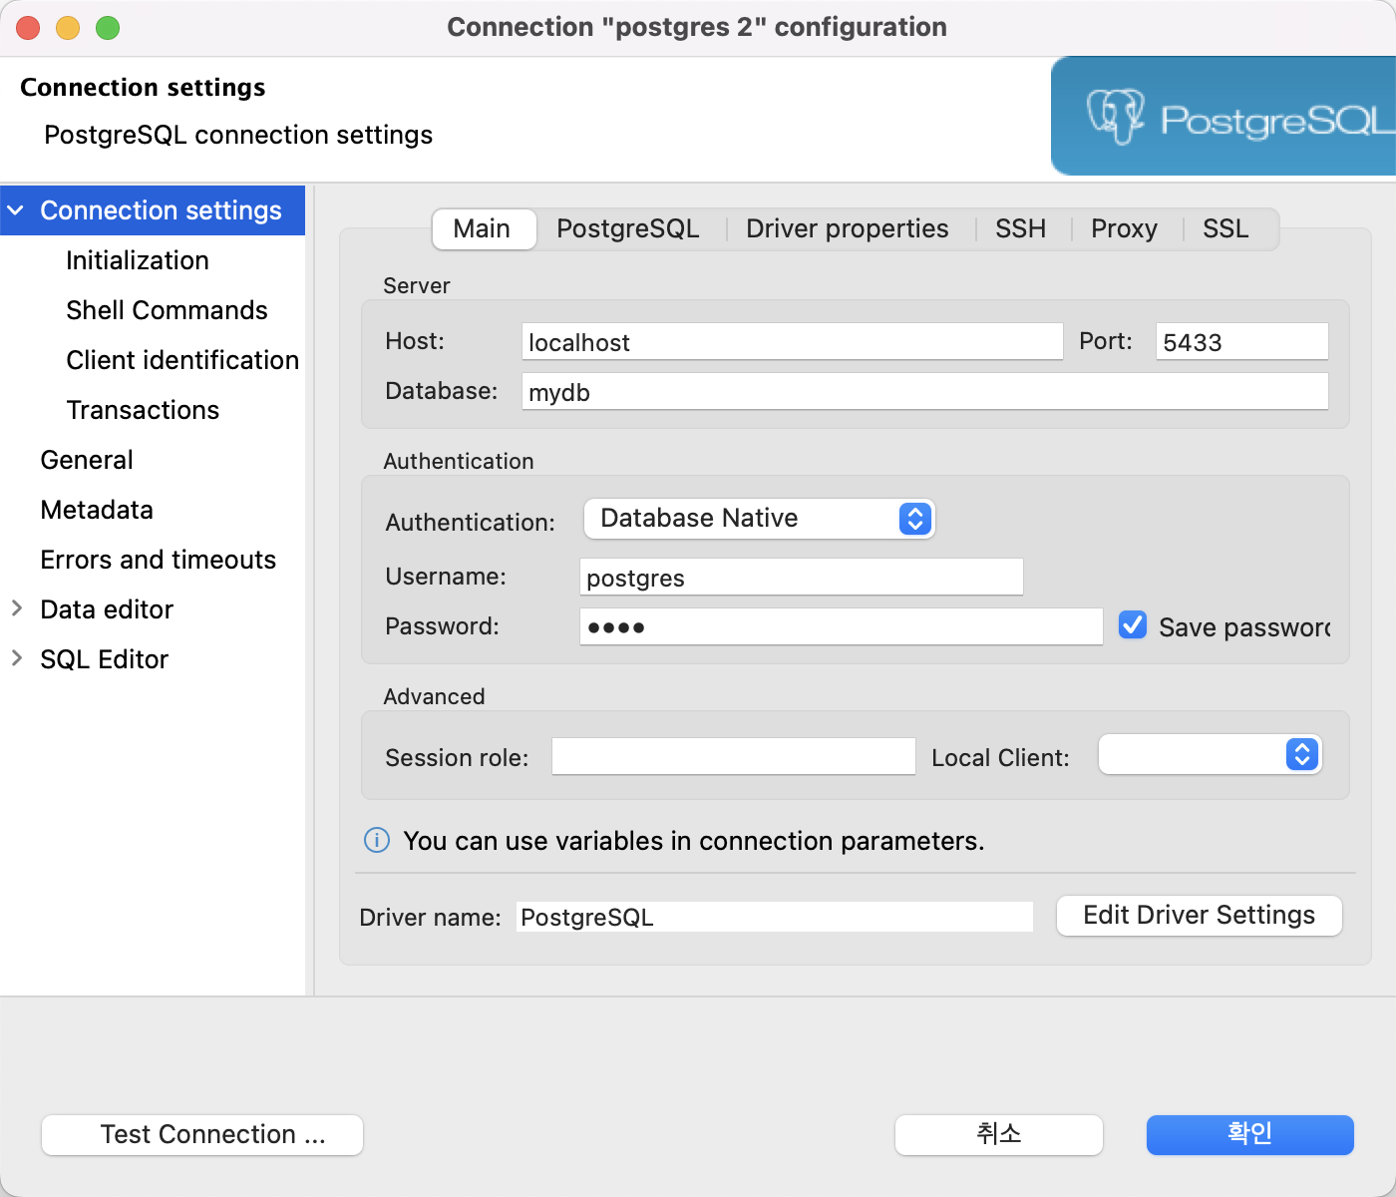Switch to the Main tab
Viewport: 1396px width, 1197px height.
coord(483,228)
